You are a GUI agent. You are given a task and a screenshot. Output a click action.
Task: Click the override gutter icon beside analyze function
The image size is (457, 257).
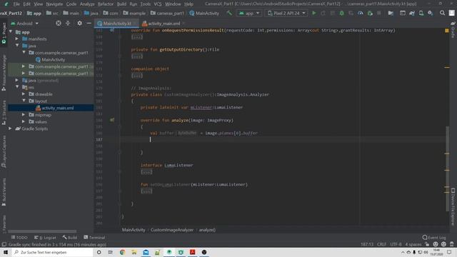click(x=112, y=120)
